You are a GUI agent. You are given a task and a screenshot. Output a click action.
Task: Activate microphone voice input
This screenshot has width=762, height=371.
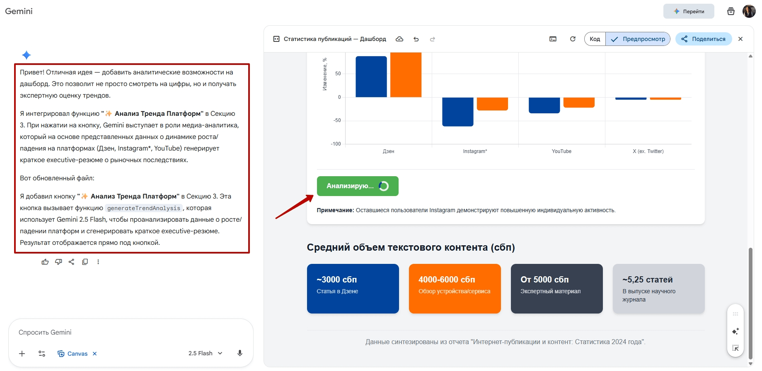point(240,353)
